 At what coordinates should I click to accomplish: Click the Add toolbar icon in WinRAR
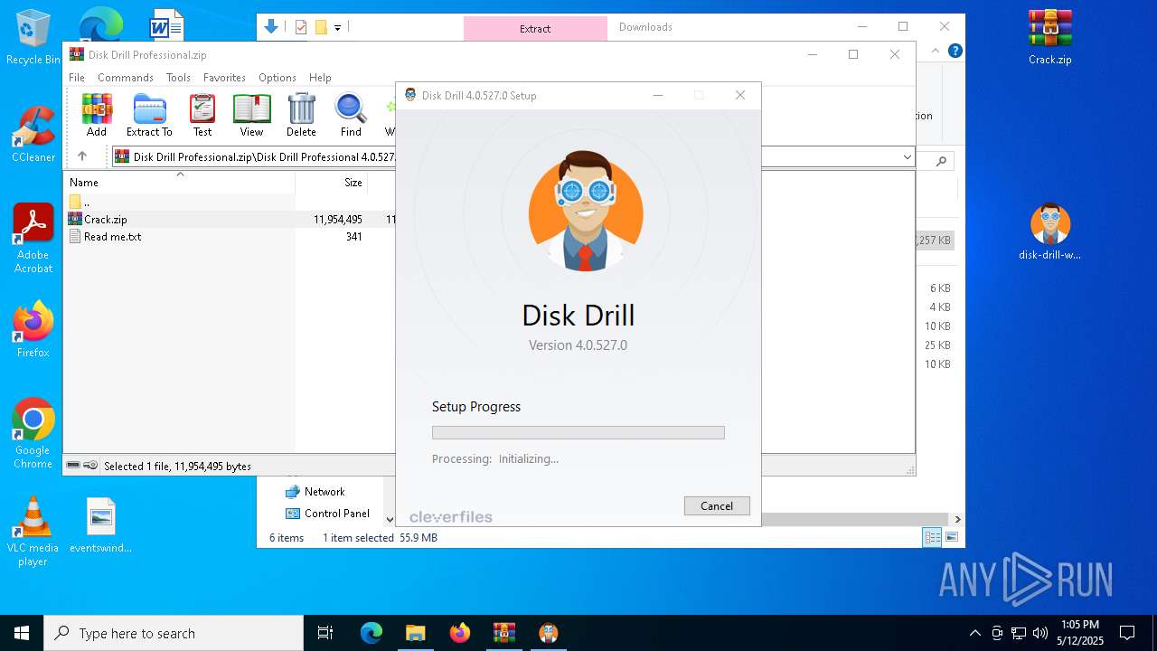97,115
